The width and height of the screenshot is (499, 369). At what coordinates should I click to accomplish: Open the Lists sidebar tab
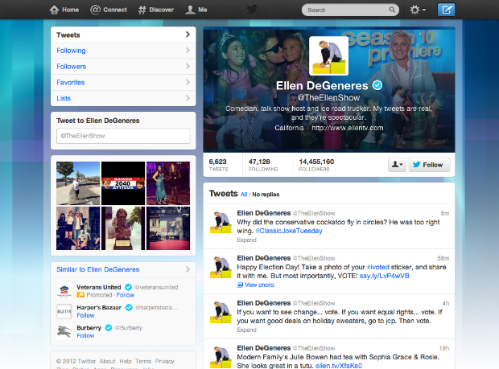123,98
